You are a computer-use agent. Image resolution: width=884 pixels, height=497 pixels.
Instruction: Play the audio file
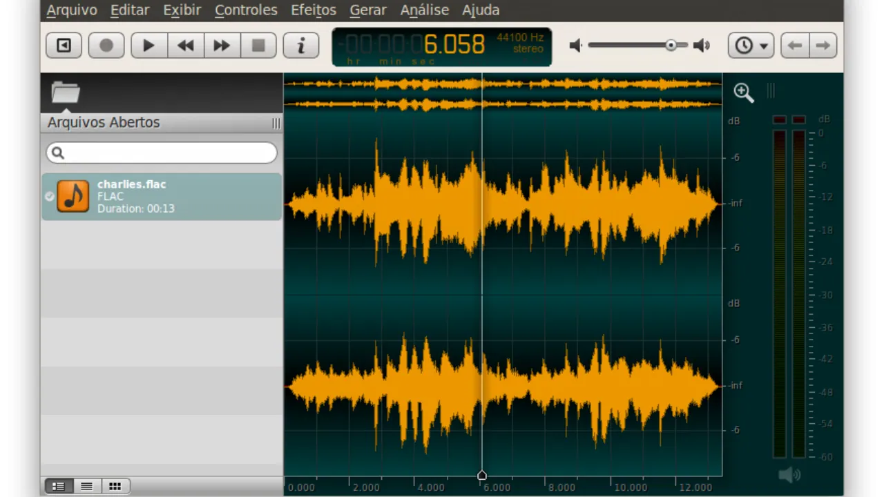[x=148, y=46]
